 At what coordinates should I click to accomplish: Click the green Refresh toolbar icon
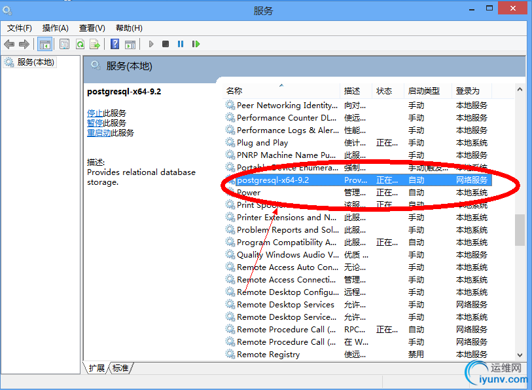tap(80, 44)
